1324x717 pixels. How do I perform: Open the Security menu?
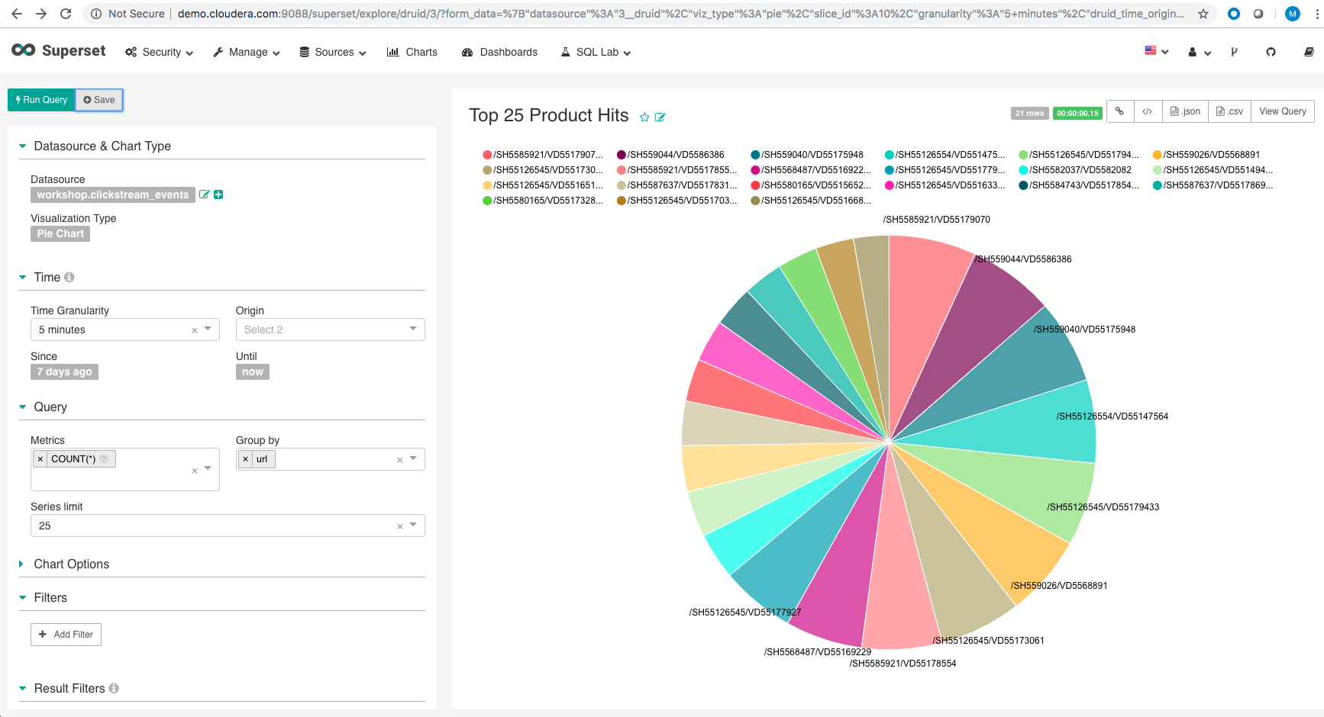(159, 52)
